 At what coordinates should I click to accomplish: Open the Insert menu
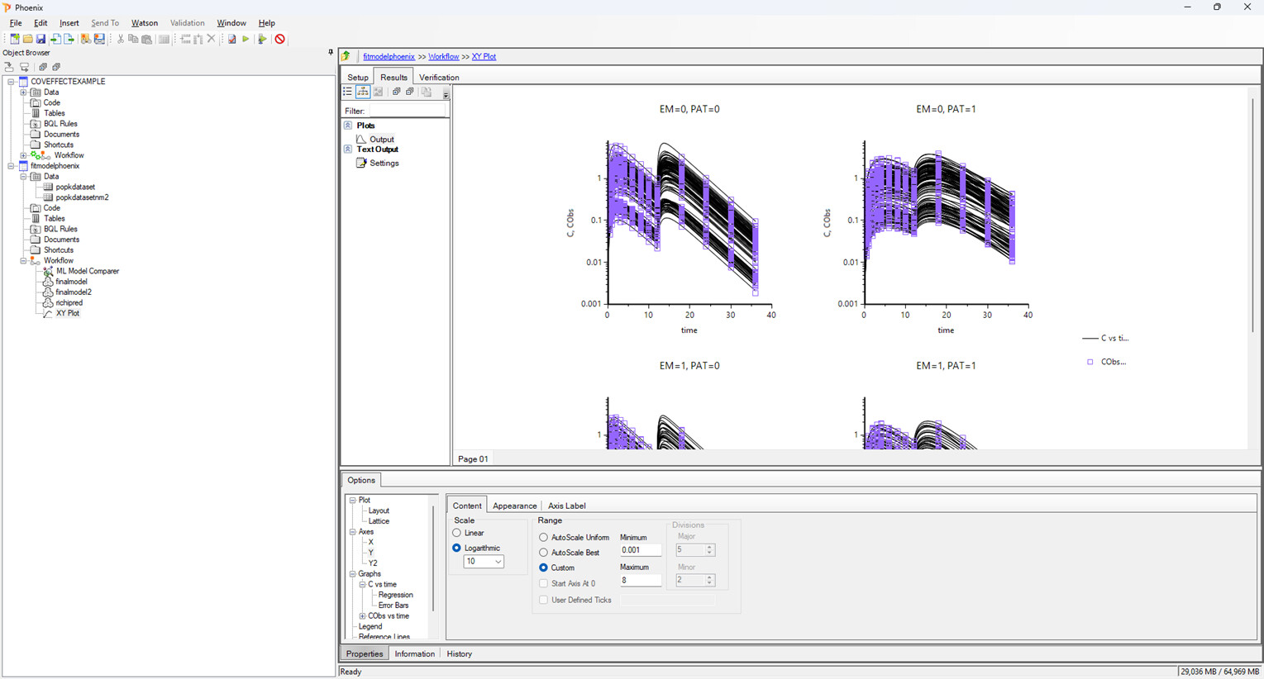pyautogui.click(x=69, y=23)
